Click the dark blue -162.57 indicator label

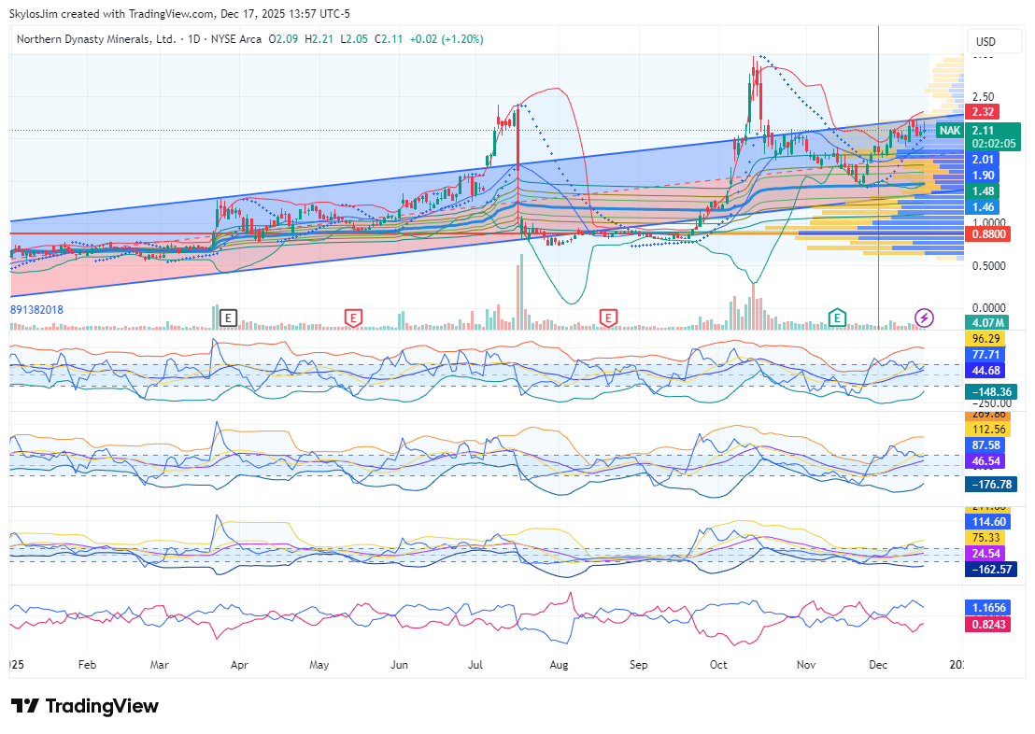[x=991, y=569]
